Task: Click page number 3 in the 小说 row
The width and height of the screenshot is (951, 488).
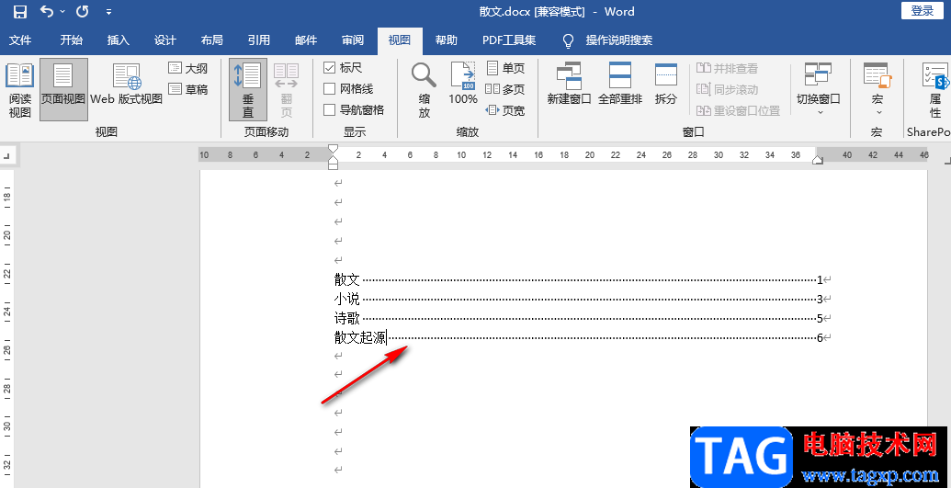Action: coord(820,299)
